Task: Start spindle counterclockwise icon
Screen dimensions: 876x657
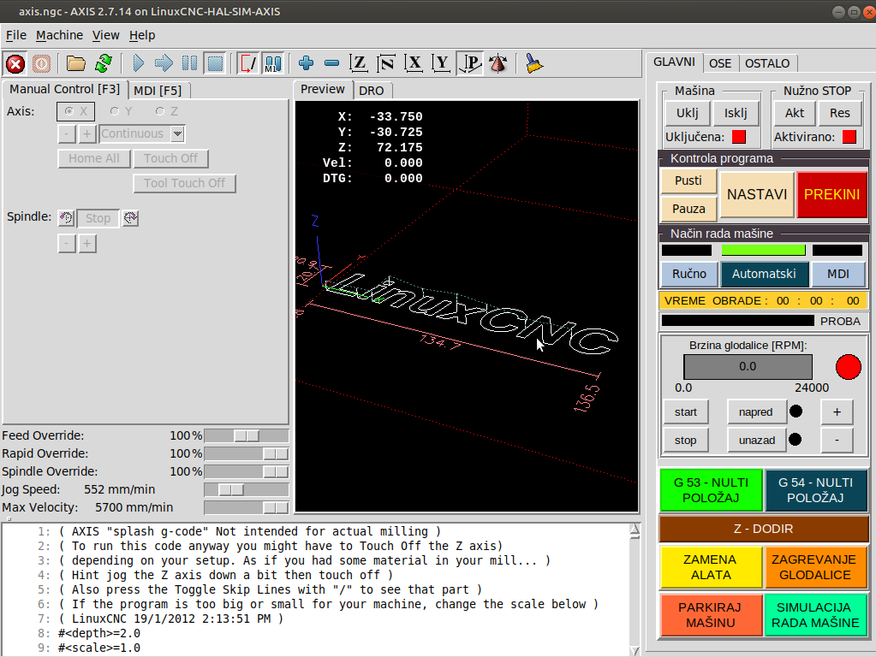Action: (67, 217)
